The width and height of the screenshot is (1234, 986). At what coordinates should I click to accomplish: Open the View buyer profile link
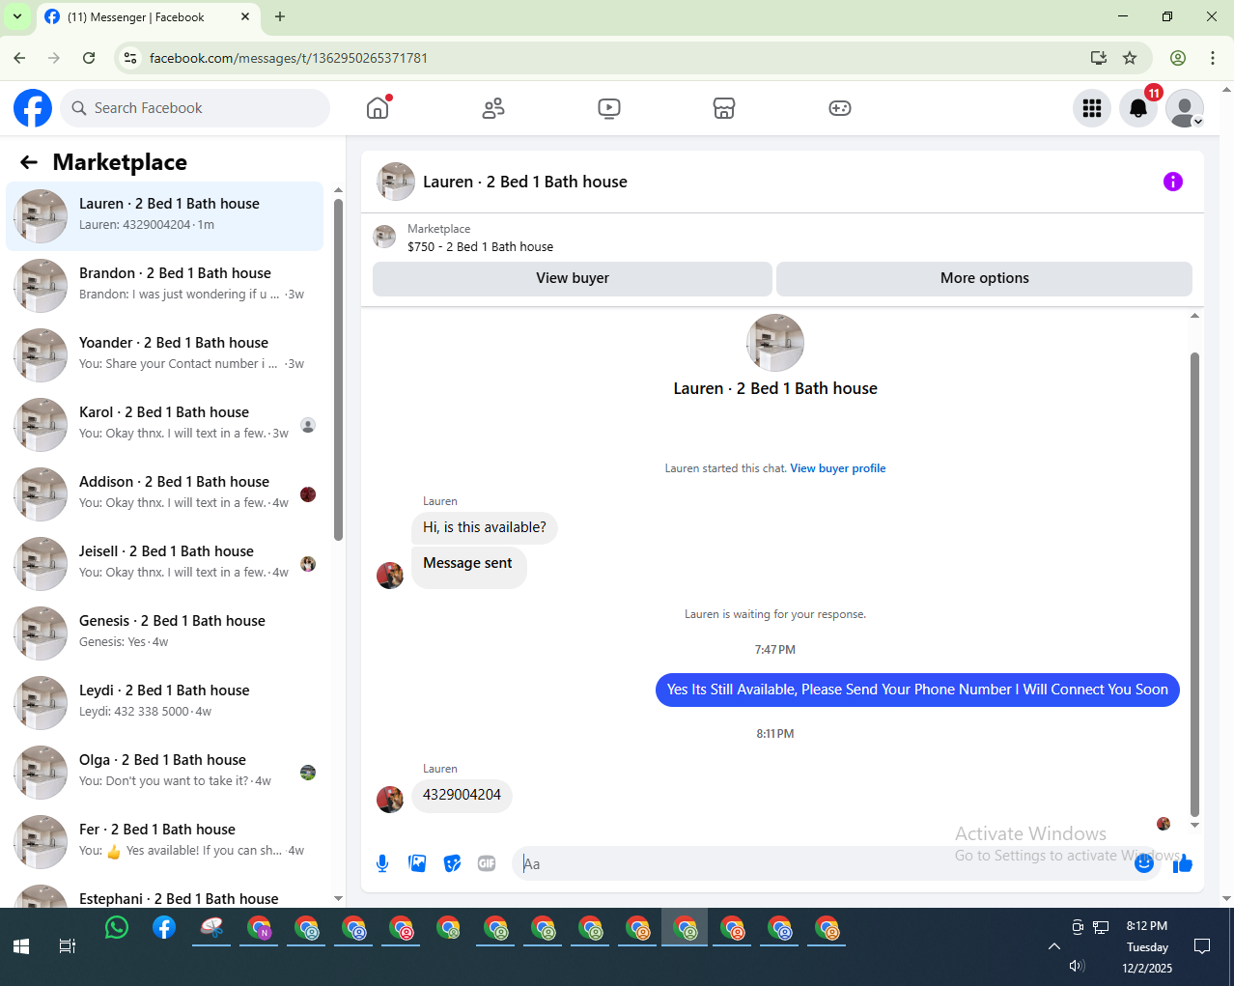pyautogui.click(x=838, y=468)
